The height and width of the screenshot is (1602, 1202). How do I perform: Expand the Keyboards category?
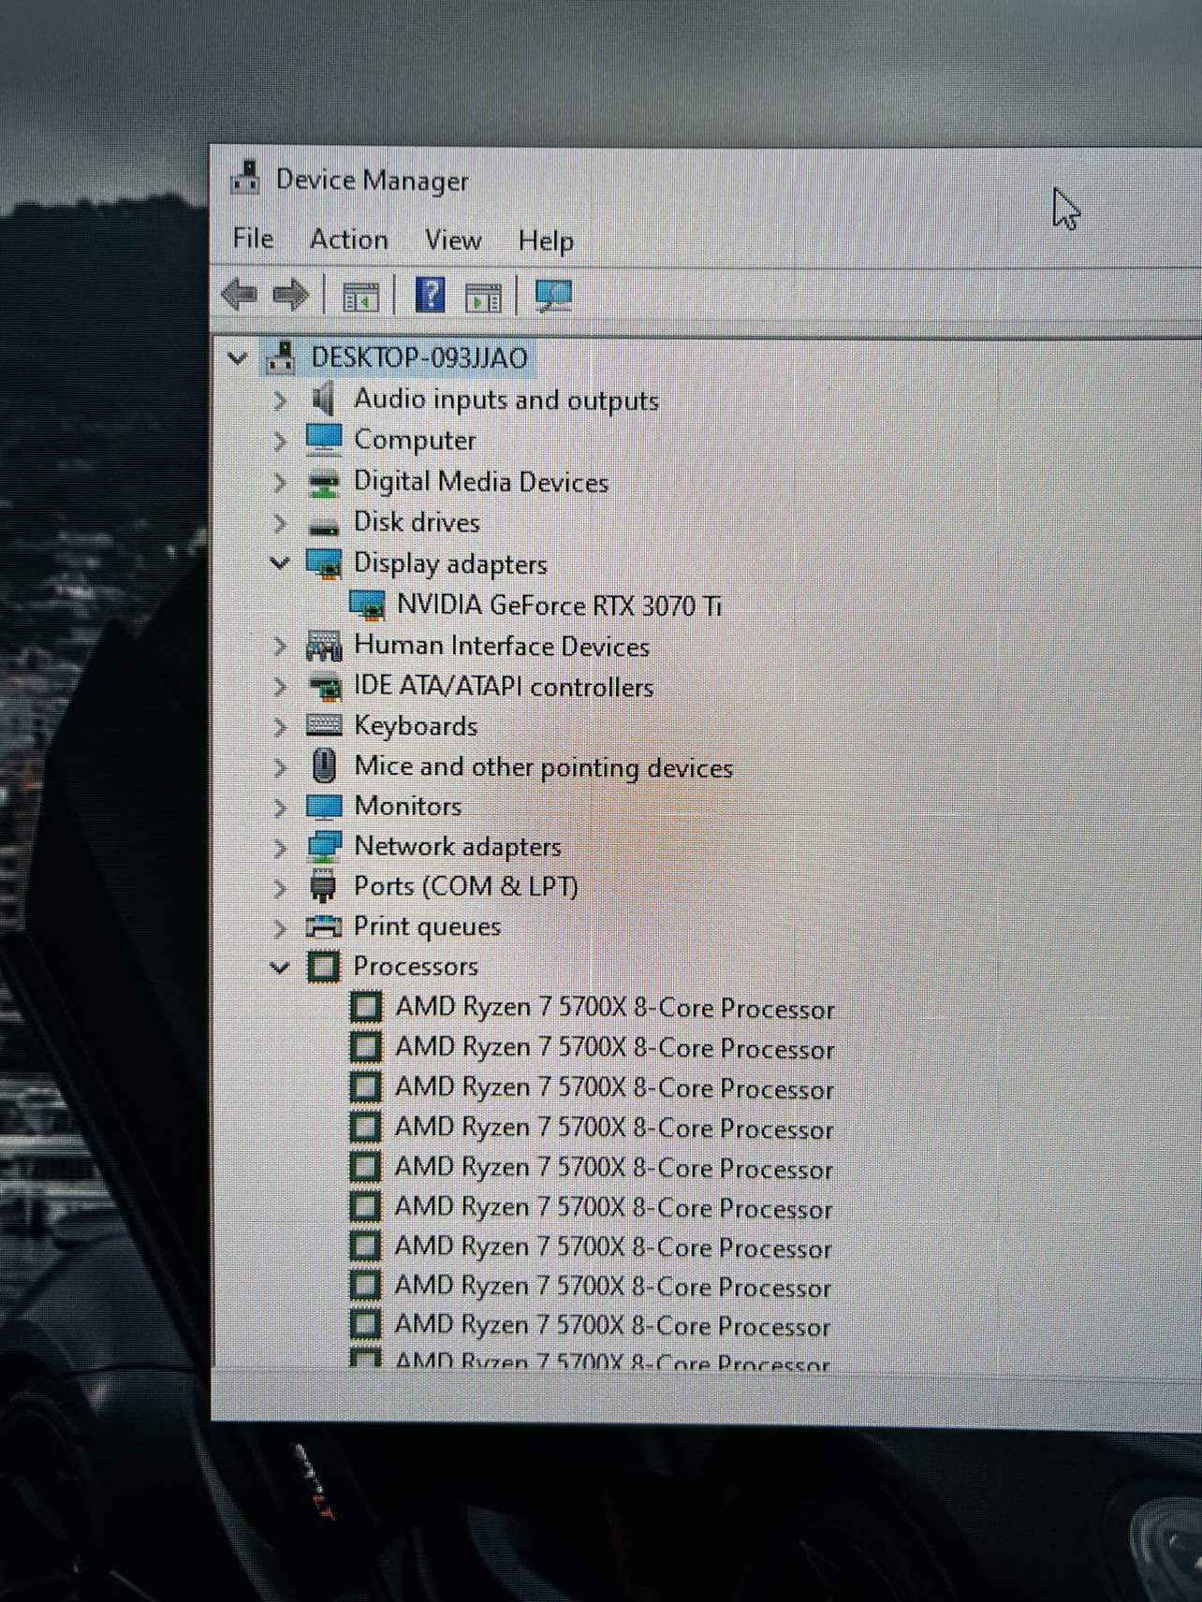280,727
